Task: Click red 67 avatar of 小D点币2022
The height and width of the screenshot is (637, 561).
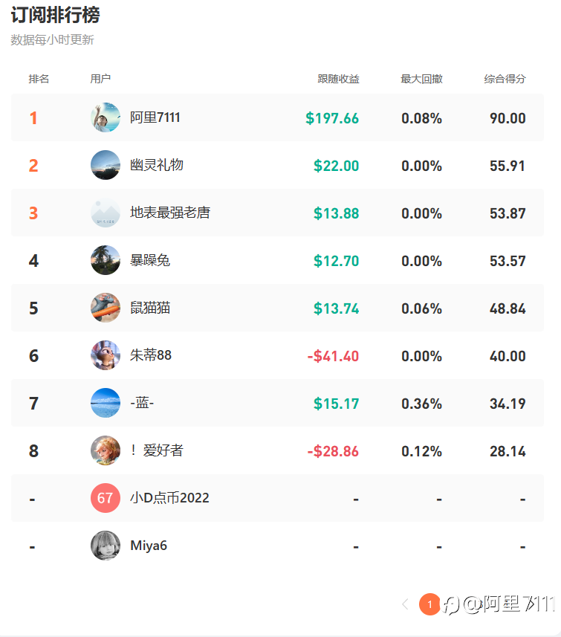Action: [x=106, y=498]
